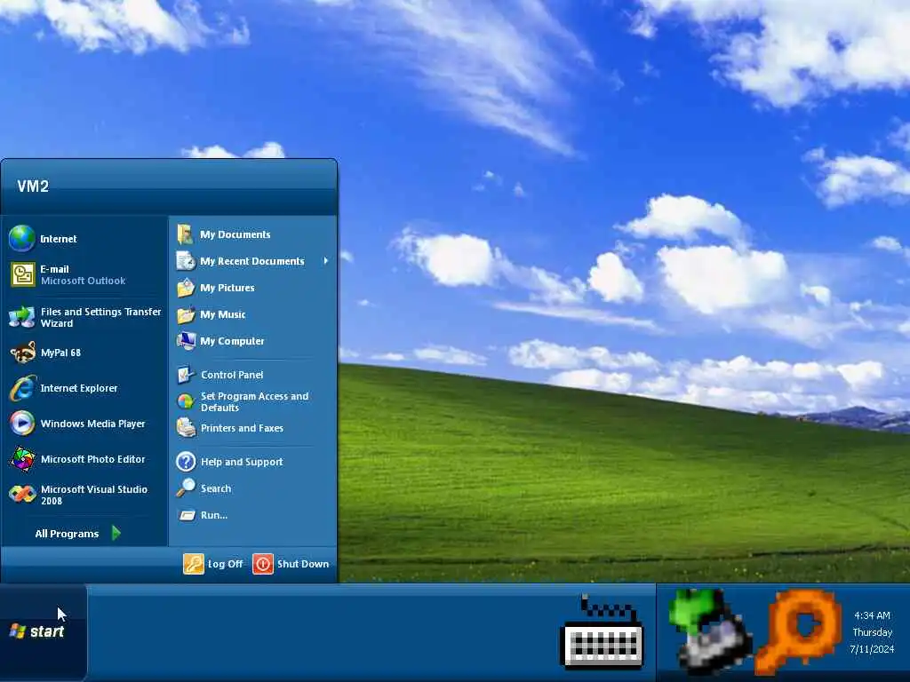Click the Shut Down button

pyautogui.click(x=291, y=564)
